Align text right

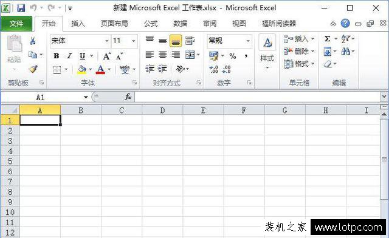176,55
